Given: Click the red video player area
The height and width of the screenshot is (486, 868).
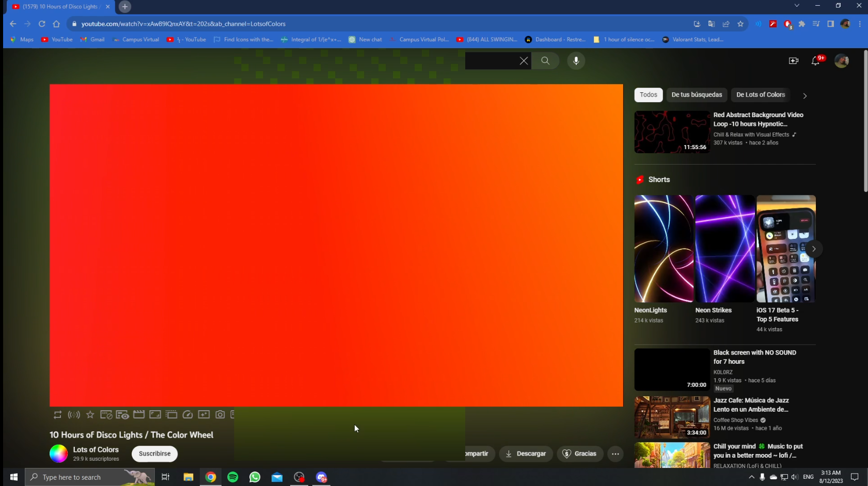Looking at the screenshot, I should click(336, 245).
